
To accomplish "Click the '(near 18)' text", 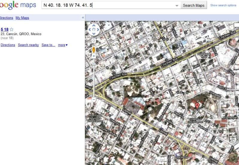I will [7, 38].
